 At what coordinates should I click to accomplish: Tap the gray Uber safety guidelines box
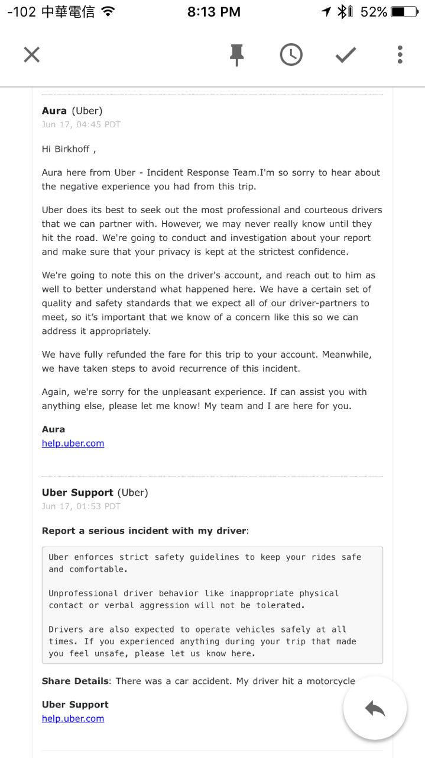(x=212, y=605)
